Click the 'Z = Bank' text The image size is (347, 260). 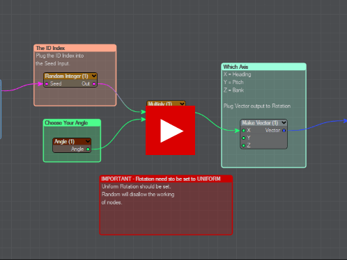(x=233, y=90)
